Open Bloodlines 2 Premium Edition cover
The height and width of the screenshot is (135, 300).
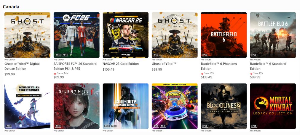click(224, 106)
